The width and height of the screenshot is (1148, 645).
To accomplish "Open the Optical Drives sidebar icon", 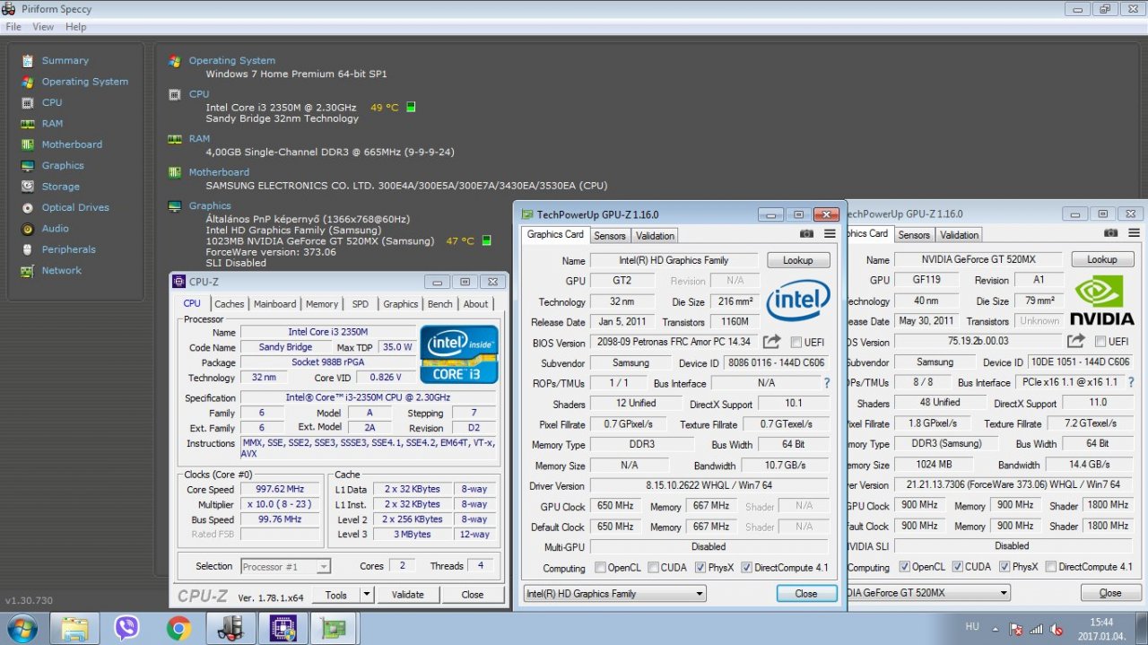I will [27, 207].
